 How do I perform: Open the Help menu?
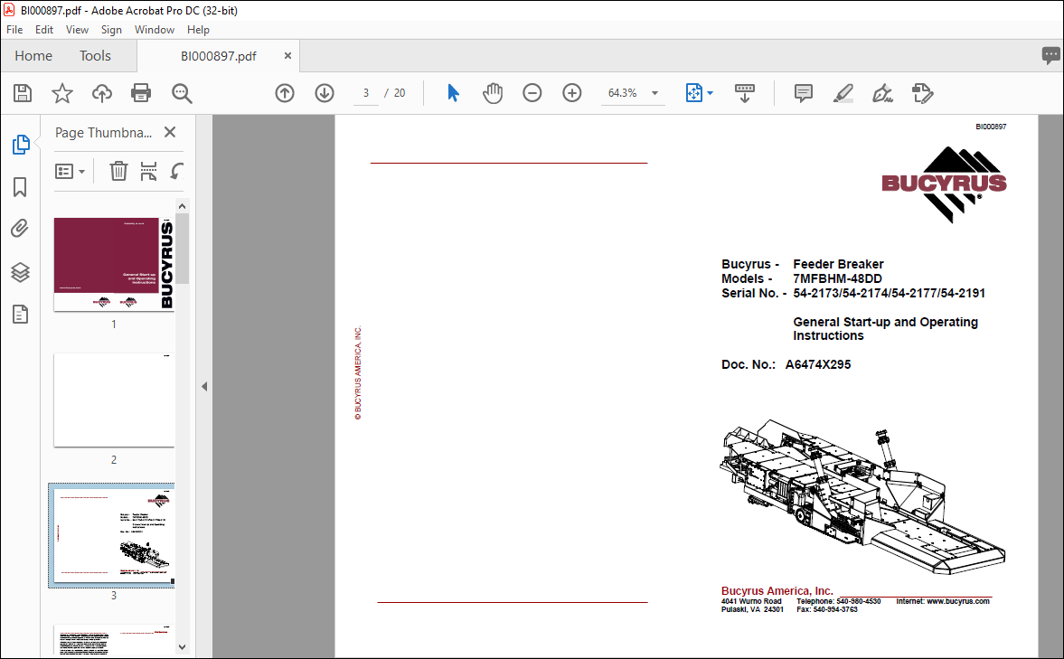click(198, 30)
